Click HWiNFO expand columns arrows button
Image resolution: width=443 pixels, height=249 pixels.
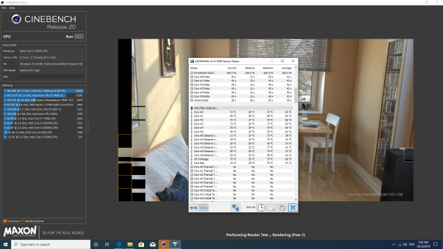[x=194, y=207]
